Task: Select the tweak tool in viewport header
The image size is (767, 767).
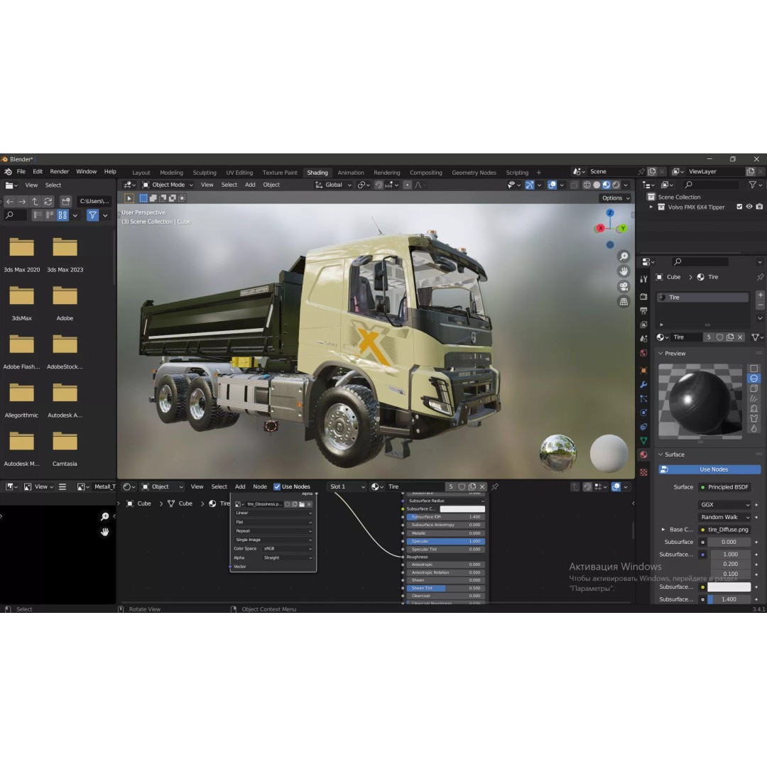Action: coord(129,198)
